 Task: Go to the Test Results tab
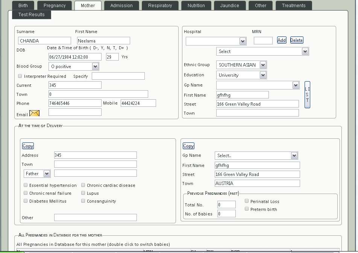[x=32, y=15]
